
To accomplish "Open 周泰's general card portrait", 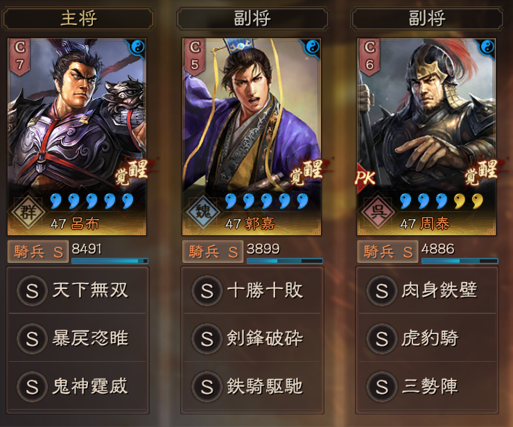I will (x=426, y=137).
